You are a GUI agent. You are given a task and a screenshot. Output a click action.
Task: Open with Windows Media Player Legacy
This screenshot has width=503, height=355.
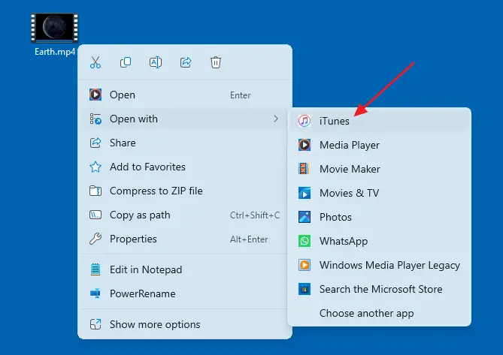point(379,265)
